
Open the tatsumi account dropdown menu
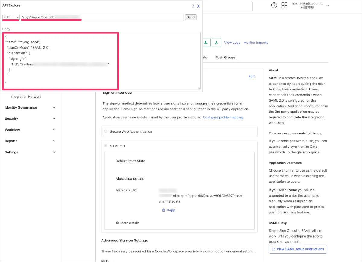(x=328, y=5)
